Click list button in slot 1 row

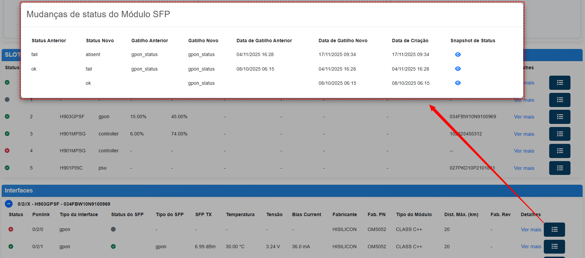(559, 100)
